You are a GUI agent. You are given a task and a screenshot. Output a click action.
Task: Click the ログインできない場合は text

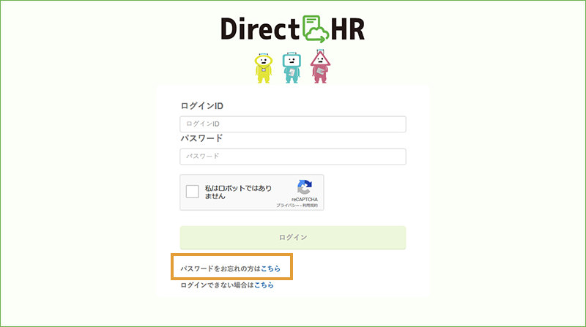(217, 285)
